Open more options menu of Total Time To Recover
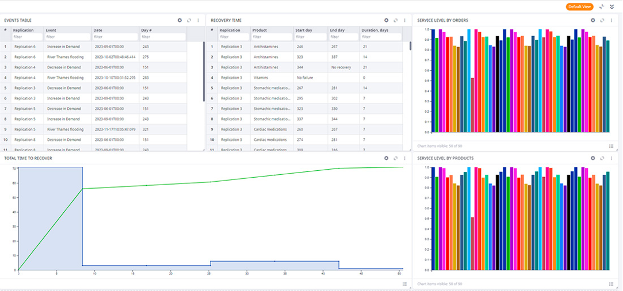 (405, 158)
